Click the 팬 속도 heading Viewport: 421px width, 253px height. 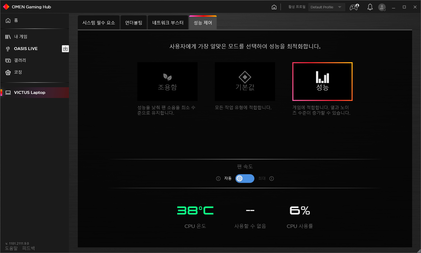[x=245, y=167]
